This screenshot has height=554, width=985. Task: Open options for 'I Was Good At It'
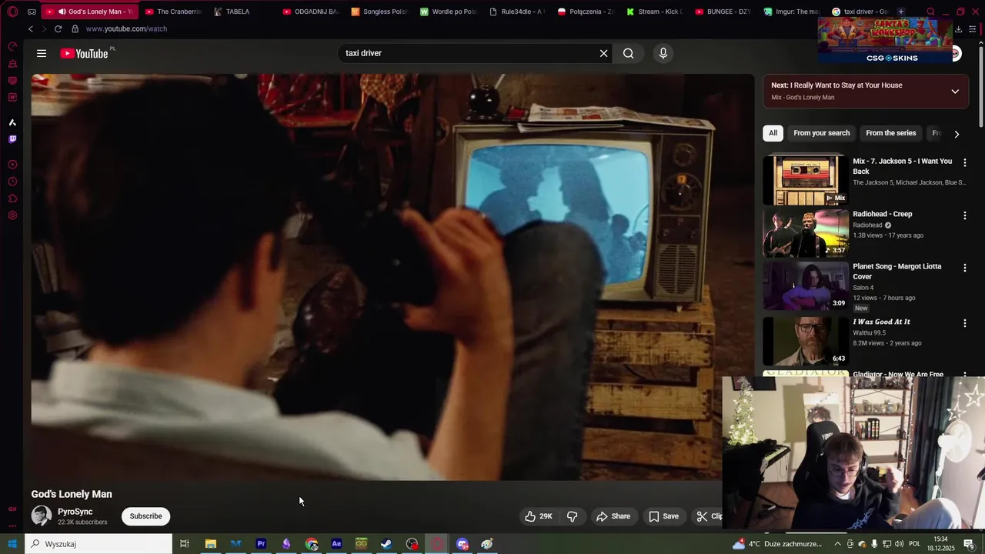point(964,323)
